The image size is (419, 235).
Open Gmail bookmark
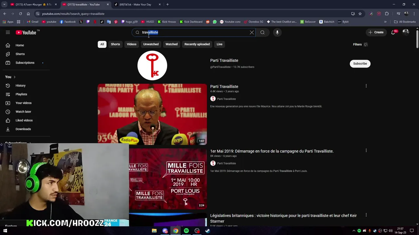pyautogui.click(x=32, y=22)
